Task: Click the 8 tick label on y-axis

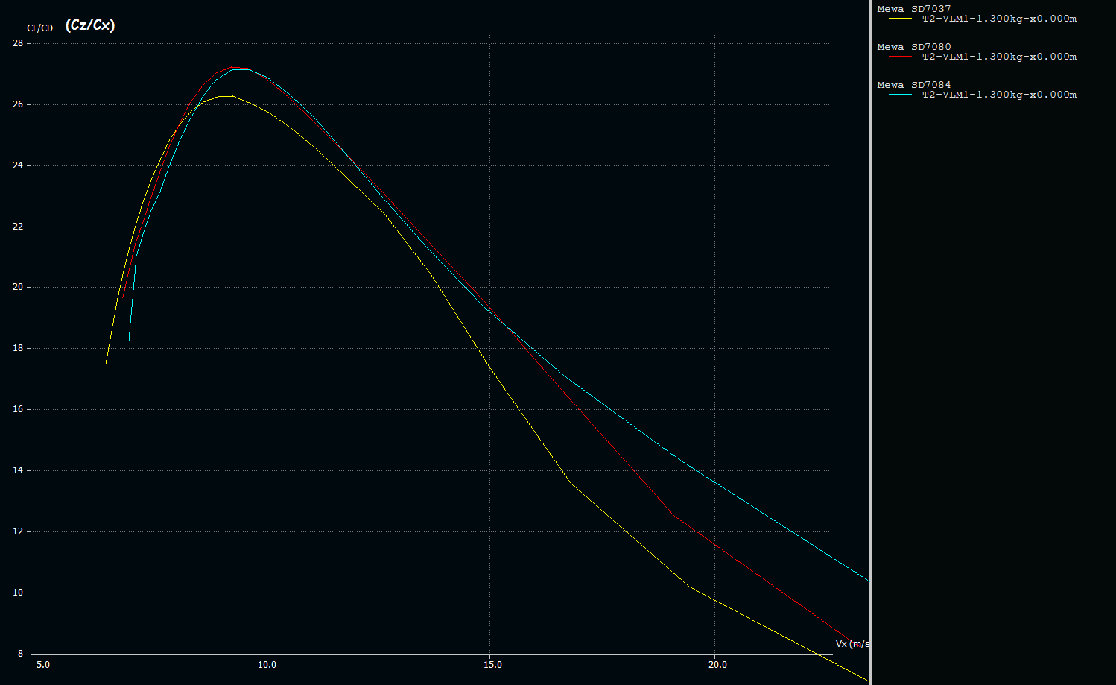Action: click(20, 654)
